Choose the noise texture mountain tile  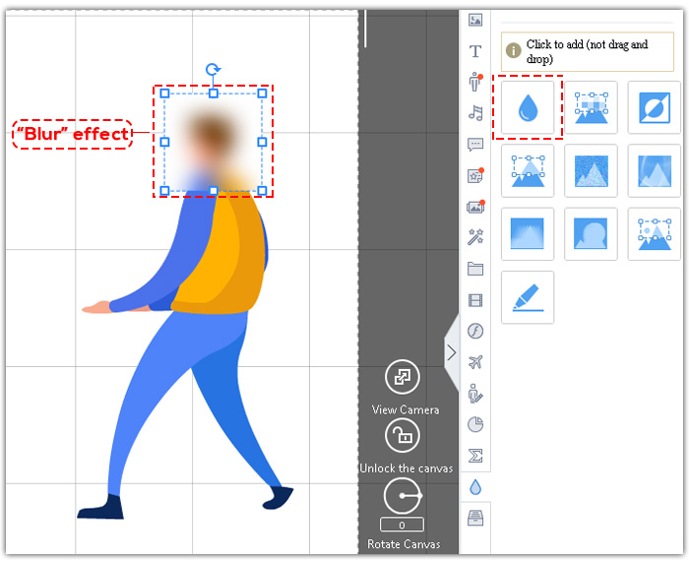click(591, 170)
